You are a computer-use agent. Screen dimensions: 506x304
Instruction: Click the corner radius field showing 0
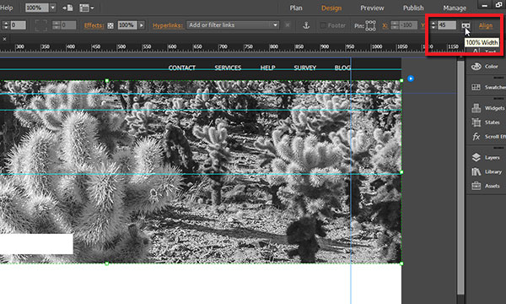[x=68, y=25]
